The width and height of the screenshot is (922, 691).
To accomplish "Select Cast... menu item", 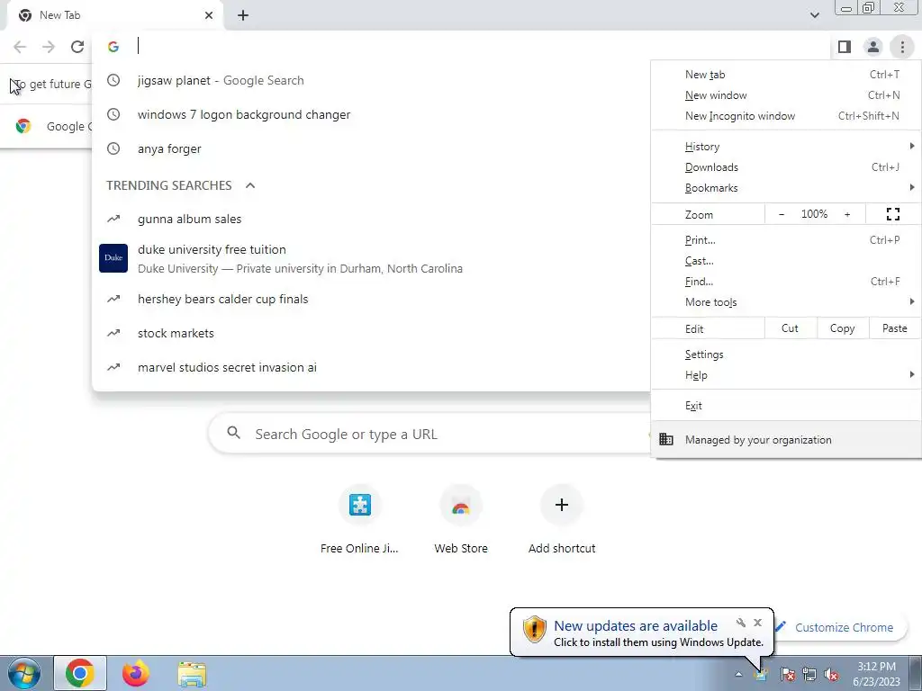I will tap(786, 261).
